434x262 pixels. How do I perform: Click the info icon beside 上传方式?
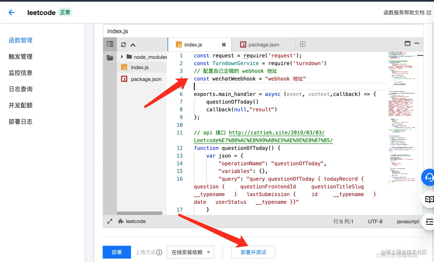coord(159,252)
